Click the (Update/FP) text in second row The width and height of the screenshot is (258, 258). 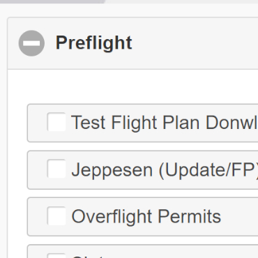pos(208,170)
